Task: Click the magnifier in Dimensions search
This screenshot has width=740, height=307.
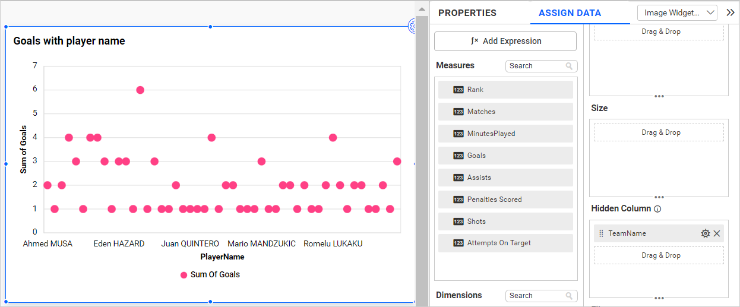Action: coord(569,296)
